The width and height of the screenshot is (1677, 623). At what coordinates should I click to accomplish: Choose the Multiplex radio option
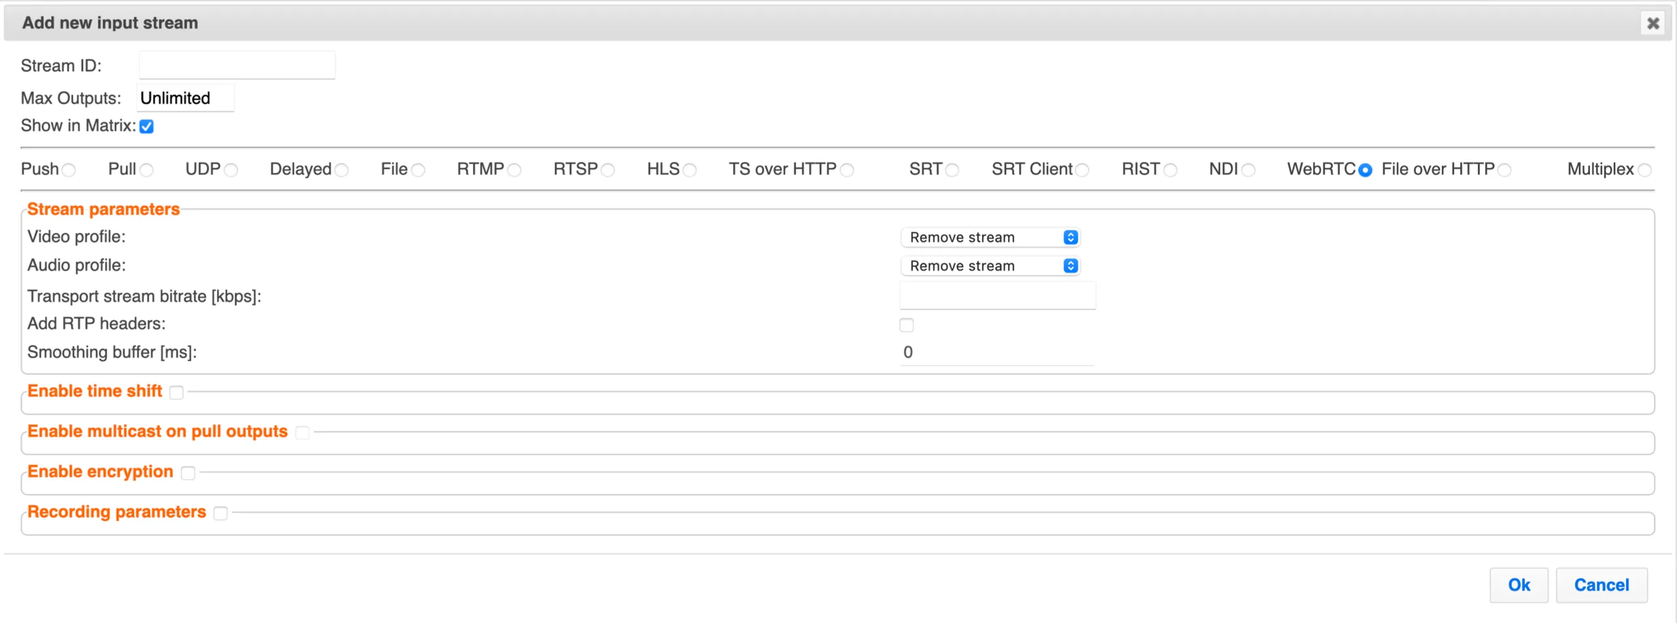1644,170
